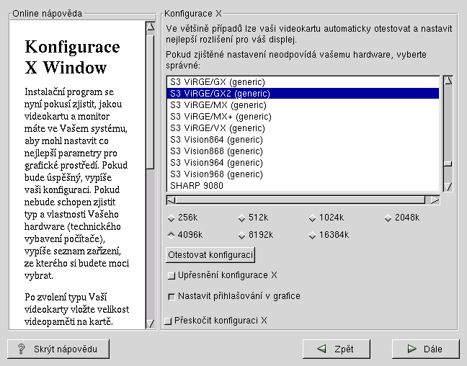Select 2048k video memory radio button
This screenshot has width=467, height=366.
click(388, 218)
